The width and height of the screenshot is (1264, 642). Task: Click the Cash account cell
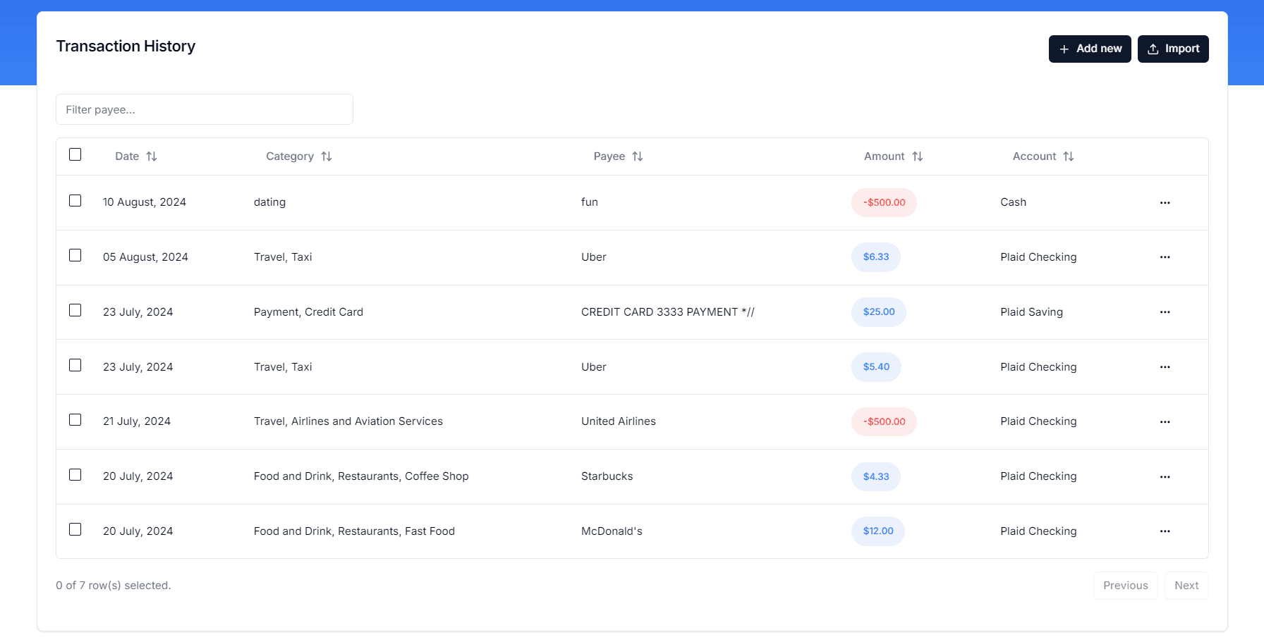[1013, 202]
